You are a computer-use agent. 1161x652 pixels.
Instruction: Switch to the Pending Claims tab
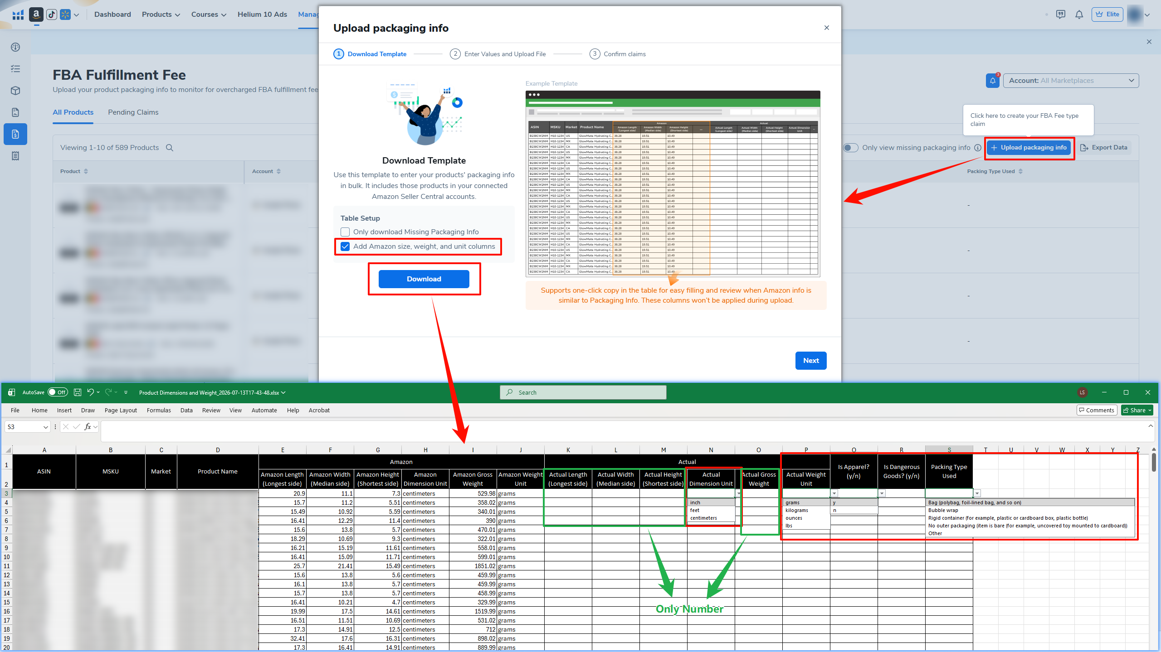click(133, 112)
